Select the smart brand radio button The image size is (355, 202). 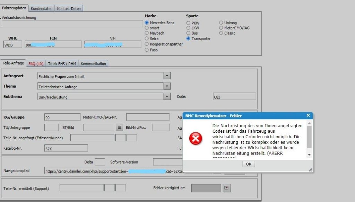coord(147,28)
